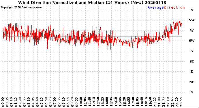Click the 11:40 time label
This screenshot has height=108, width=199.
(x=89, y=102)
